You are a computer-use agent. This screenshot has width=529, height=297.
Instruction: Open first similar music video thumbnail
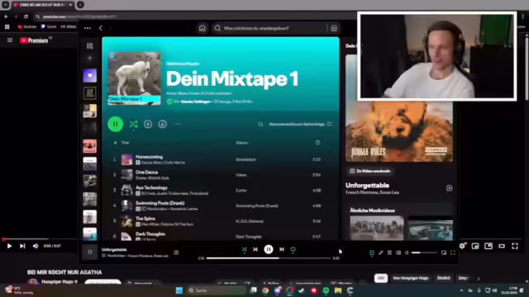(x=377, y=228)
